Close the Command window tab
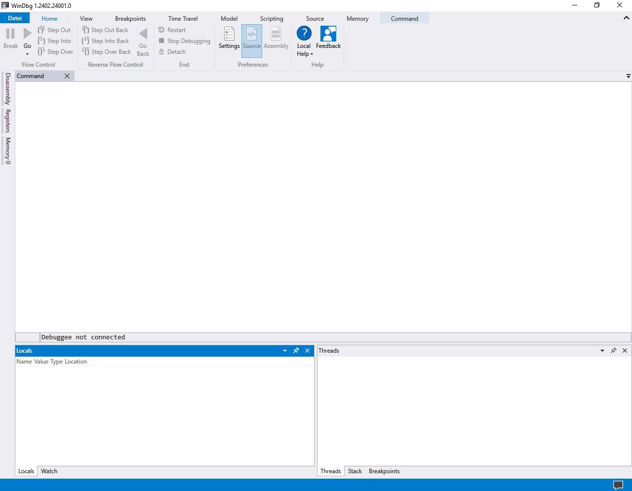 click(x=67, y=76)
